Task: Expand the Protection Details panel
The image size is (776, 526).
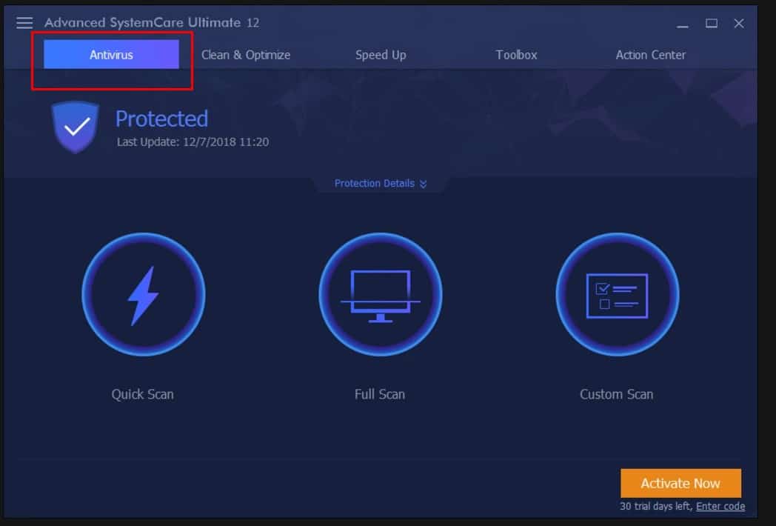Action: 375,183
